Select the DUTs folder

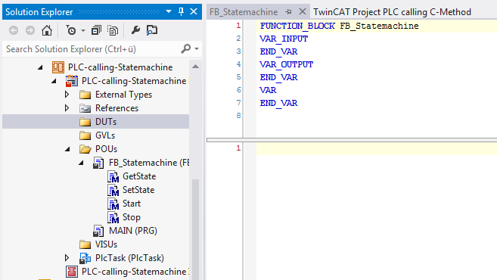(96, 122)
